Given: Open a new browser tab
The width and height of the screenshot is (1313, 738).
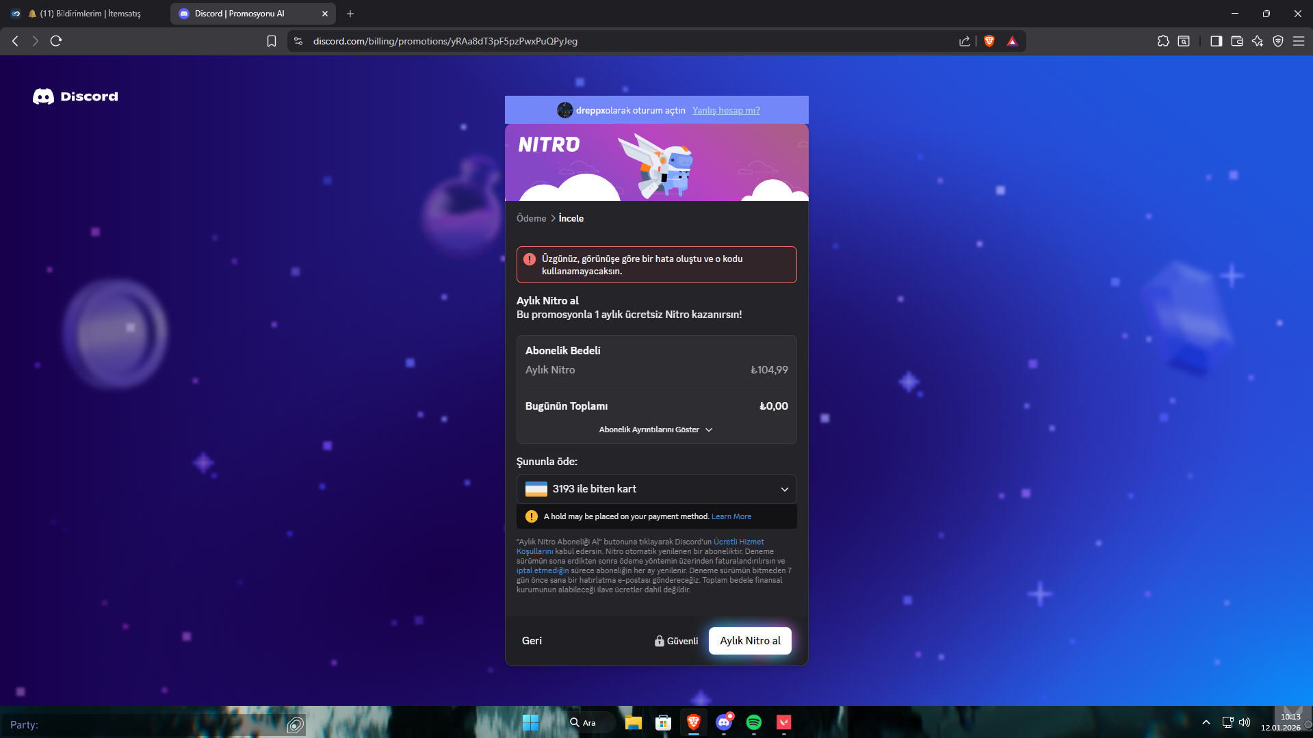Looking at the screenshot, I should (350, 14).
